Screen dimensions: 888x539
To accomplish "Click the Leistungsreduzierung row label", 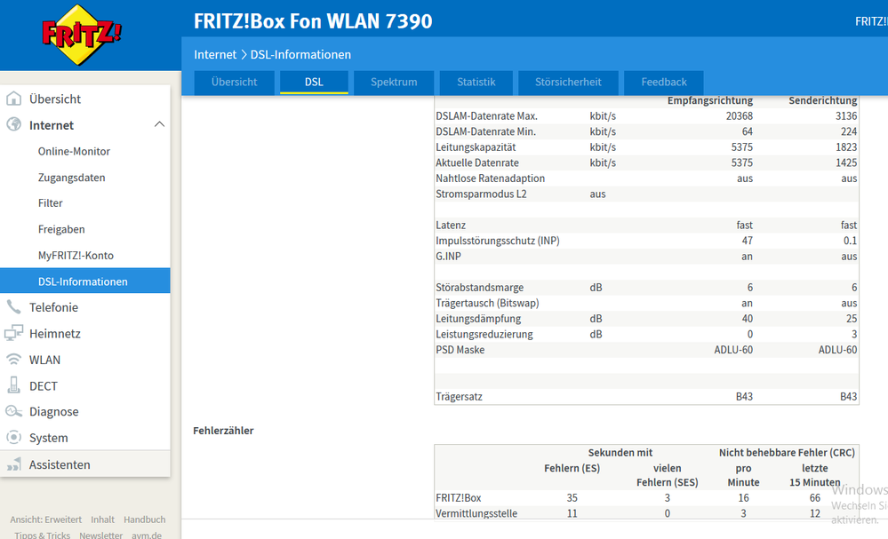I will point(484,334).
